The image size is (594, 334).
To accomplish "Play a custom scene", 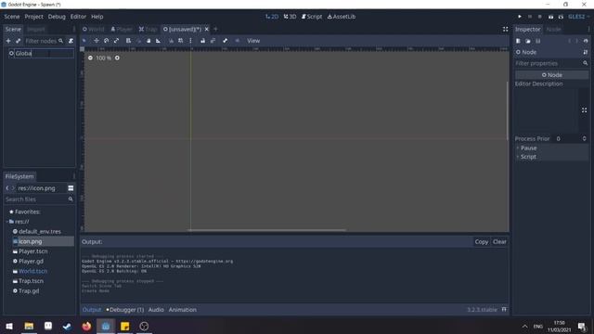I will click(561, 17).
